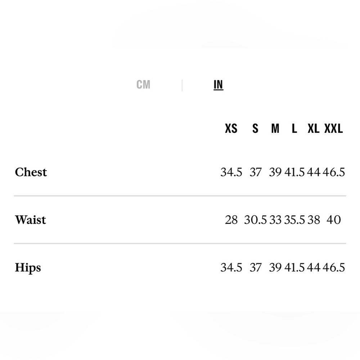Click the M size column header
This screenshot has height=360, width=360.
[275, 129]
